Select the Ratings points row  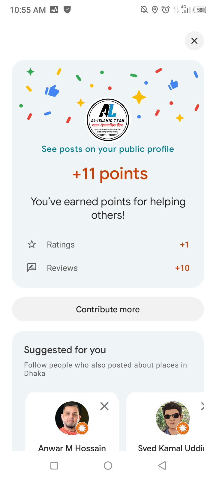point(108,244)
